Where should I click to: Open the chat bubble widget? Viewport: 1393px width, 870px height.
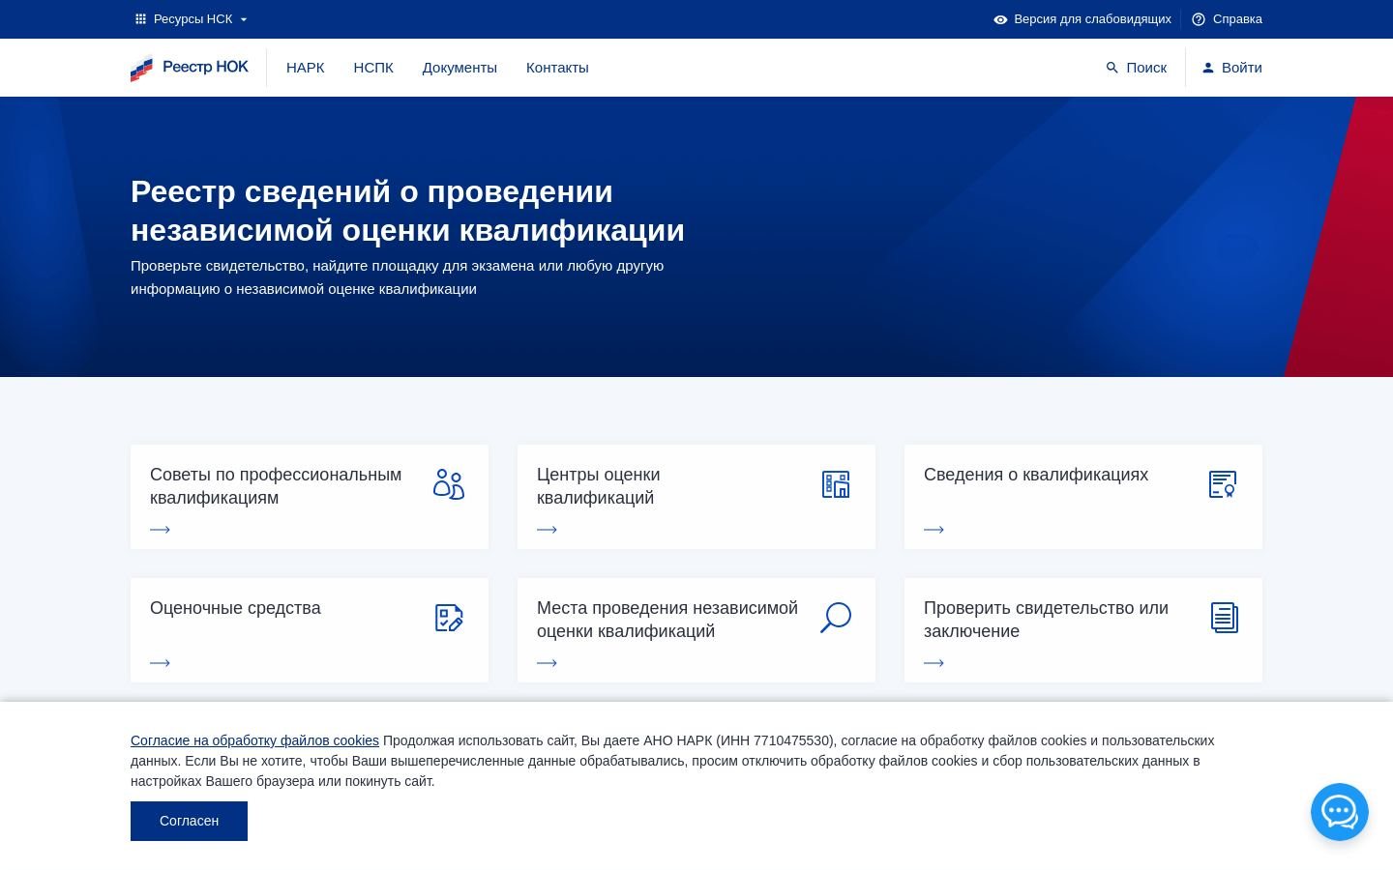tap(1340, 812)
